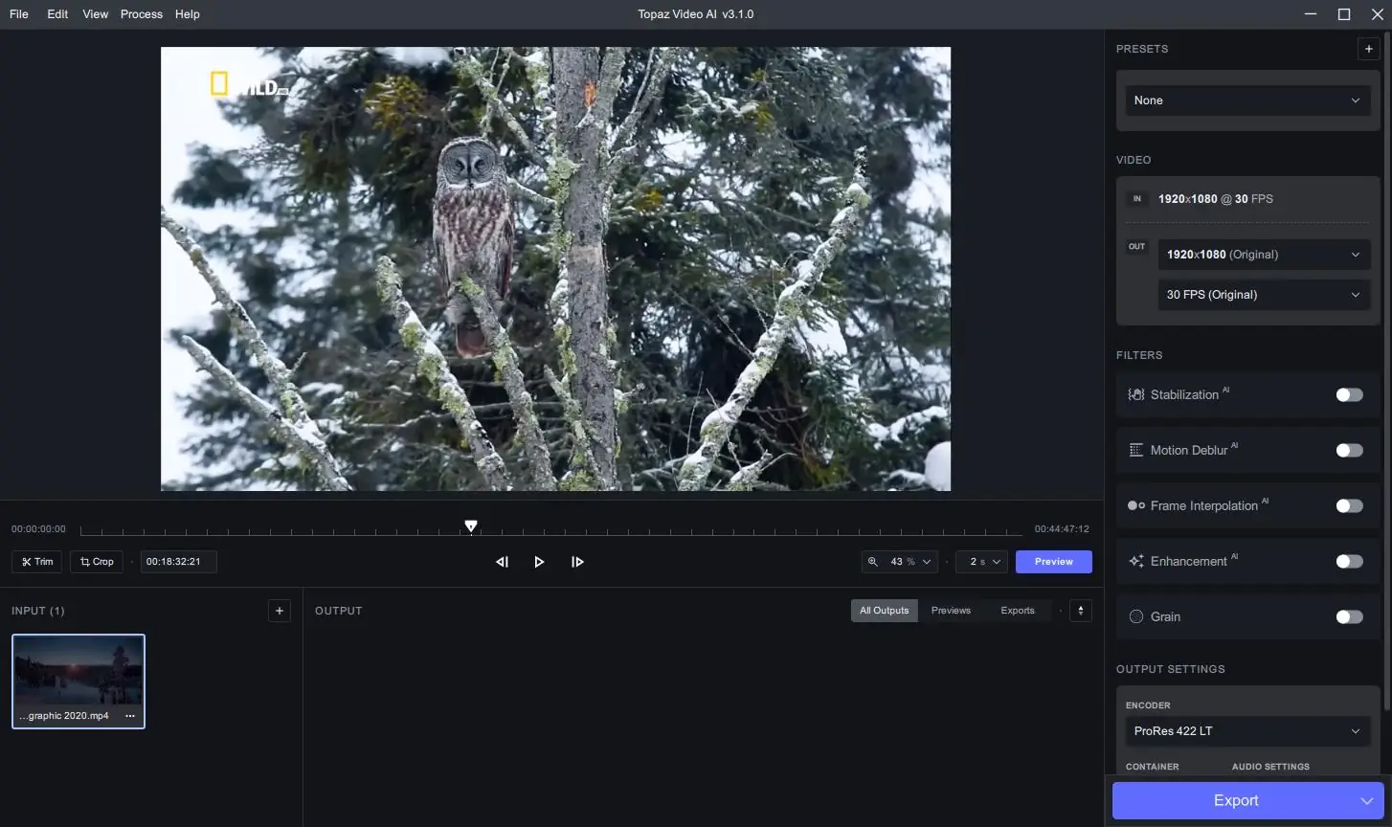The width and height of the screenshot is (1392, 827).
Task: Open the output resolution dropdown
Action: point(1264,254)
